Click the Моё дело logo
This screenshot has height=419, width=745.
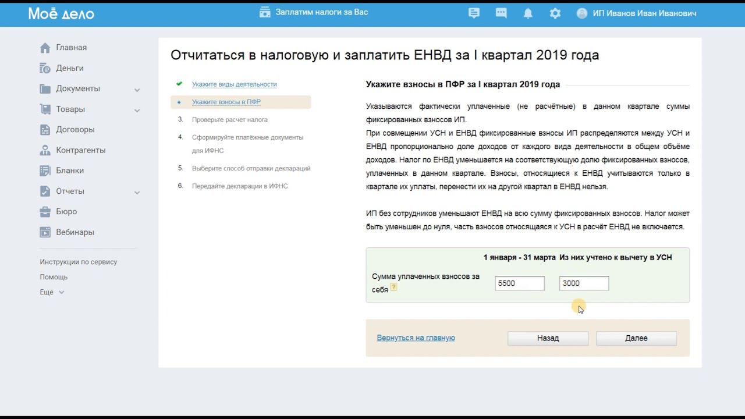point(61,13)
